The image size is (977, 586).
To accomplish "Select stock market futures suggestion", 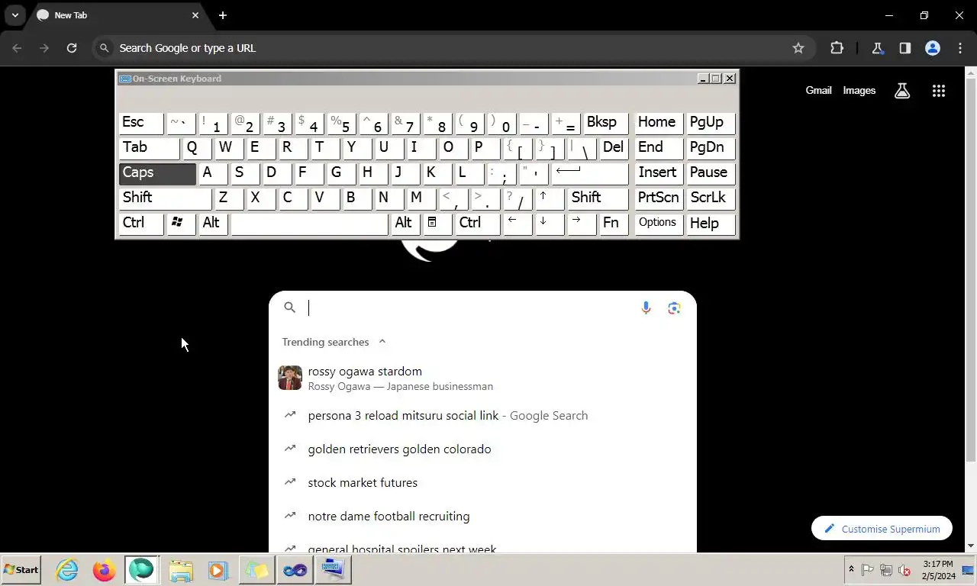I will 482,483.
